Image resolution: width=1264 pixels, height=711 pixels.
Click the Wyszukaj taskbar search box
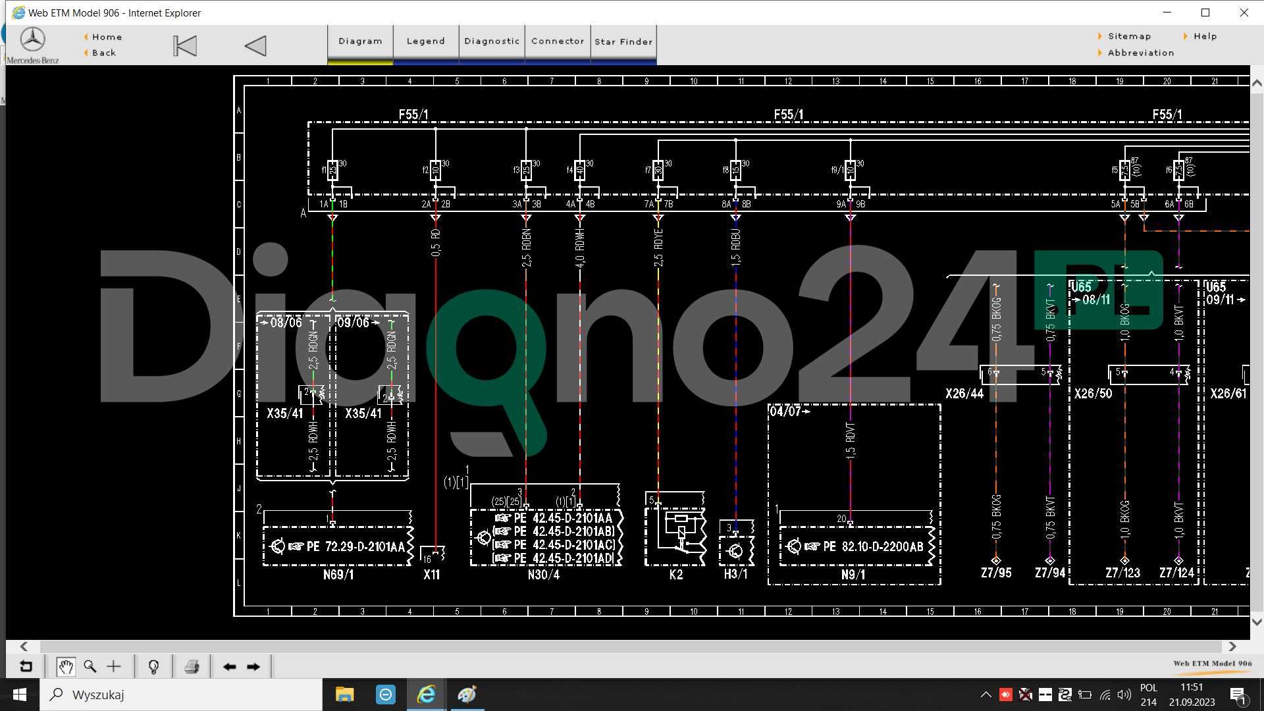pos(181,695)
